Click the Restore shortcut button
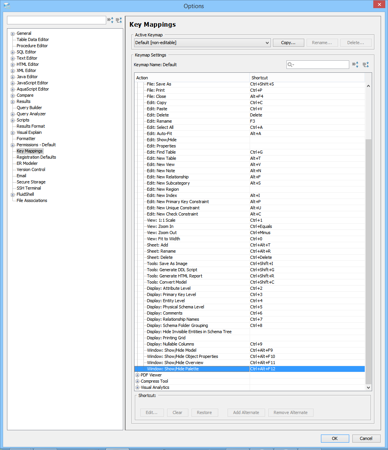The height and width of the screenshot is (450, 388). coord(204,413)
